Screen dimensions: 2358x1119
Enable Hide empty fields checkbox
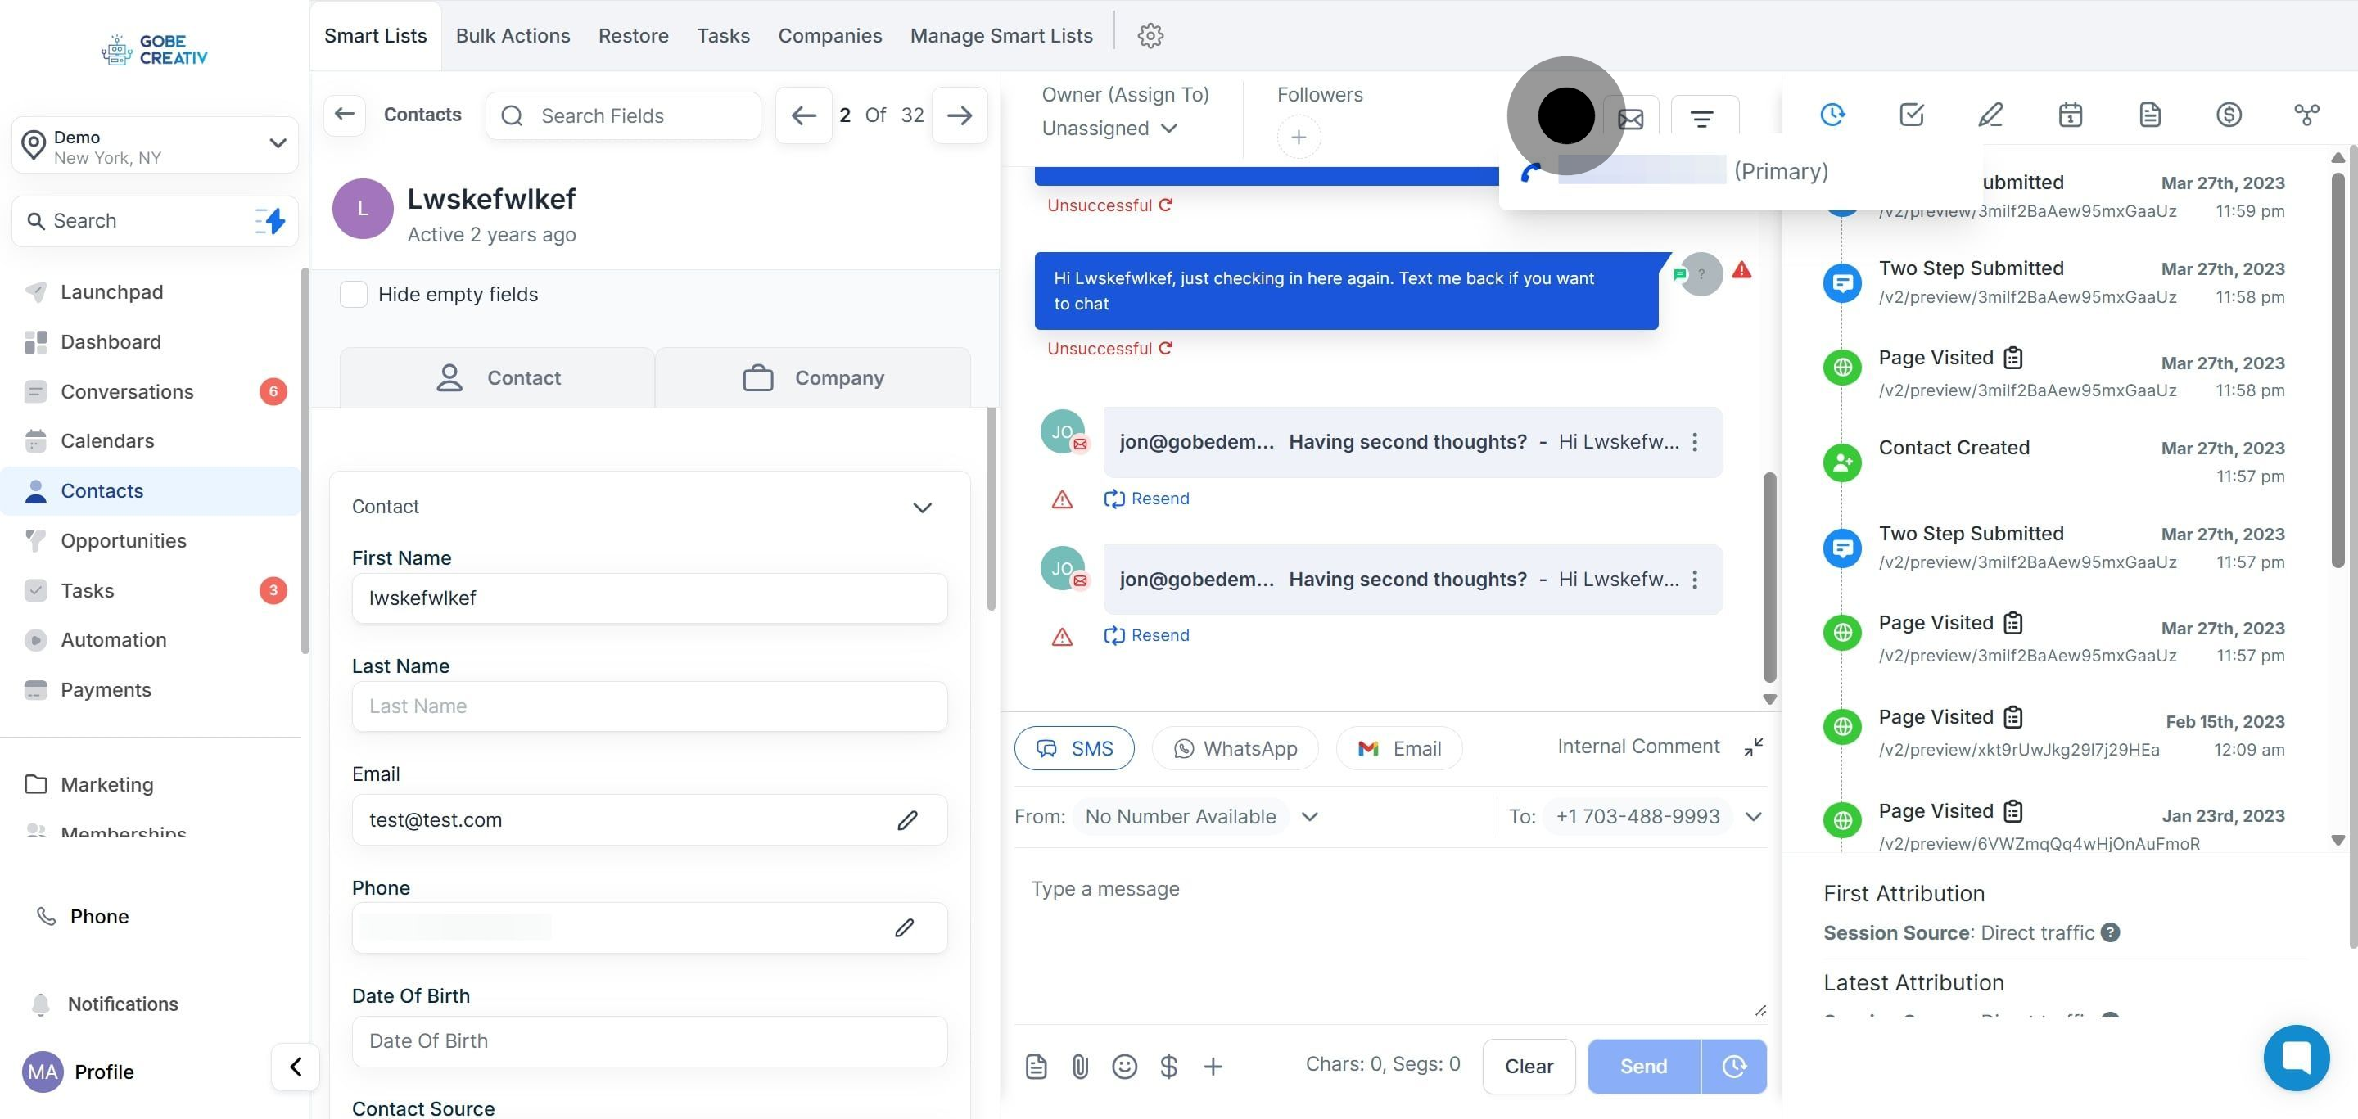[354, 295]
